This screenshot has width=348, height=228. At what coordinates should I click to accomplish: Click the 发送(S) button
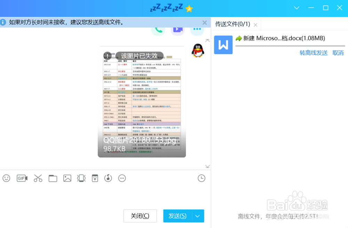pyautogui.click(x=177, y=216)
